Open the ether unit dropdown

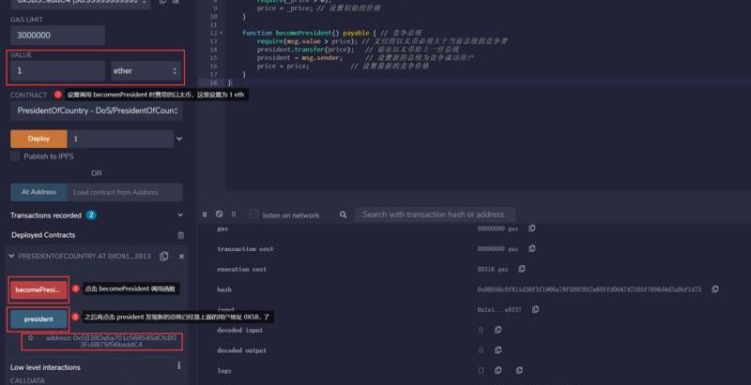[146, 70]
